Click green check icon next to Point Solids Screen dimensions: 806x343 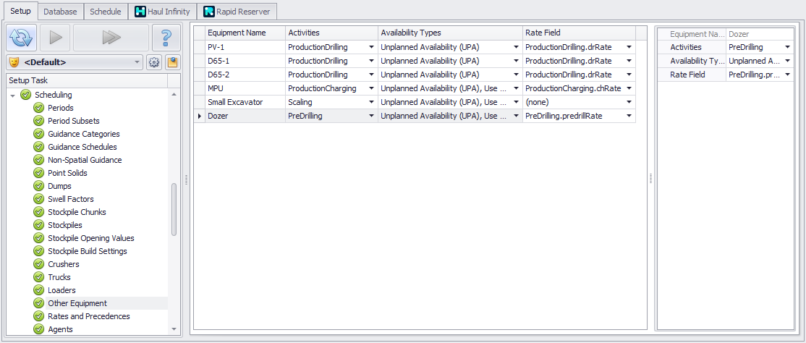click(38, 173)
